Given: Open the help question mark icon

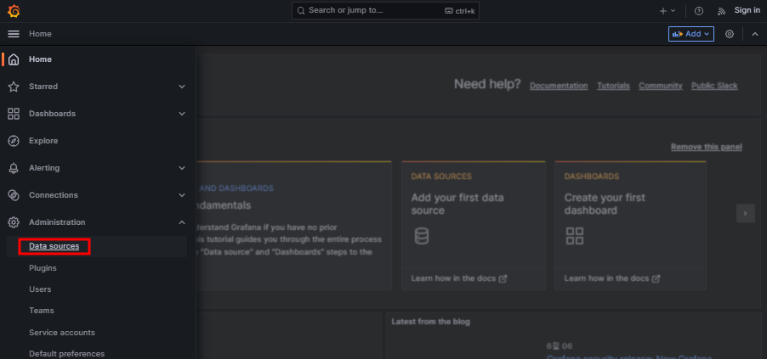Looking at the screenshot, I should [x=699, y=11].
